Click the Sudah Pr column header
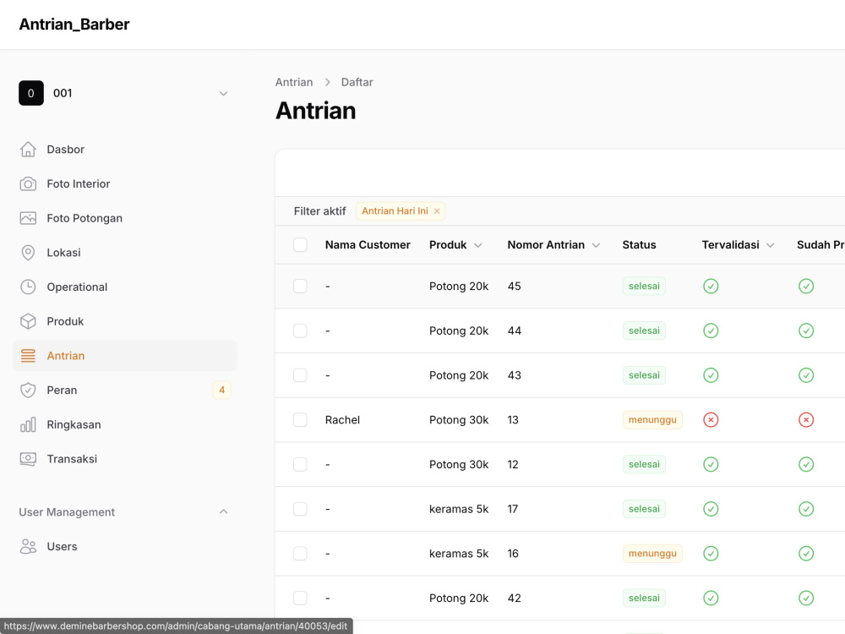845x634 pixels. tap(820, 245)
